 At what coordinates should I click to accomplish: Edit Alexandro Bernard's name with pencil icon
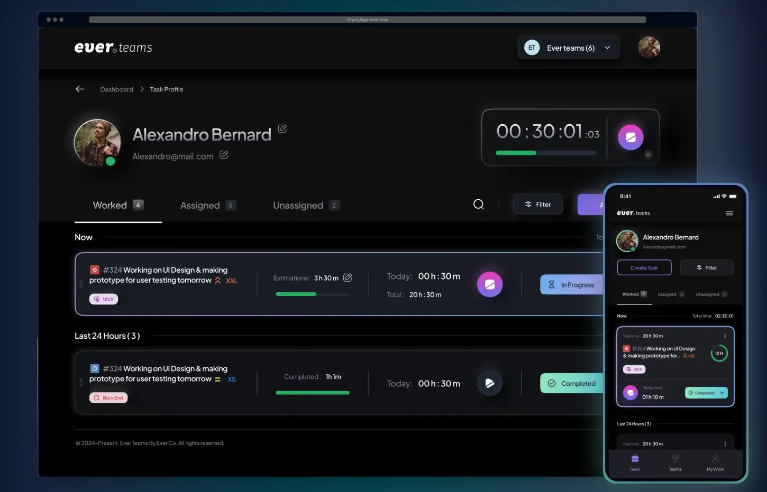[x=282, y=128]
